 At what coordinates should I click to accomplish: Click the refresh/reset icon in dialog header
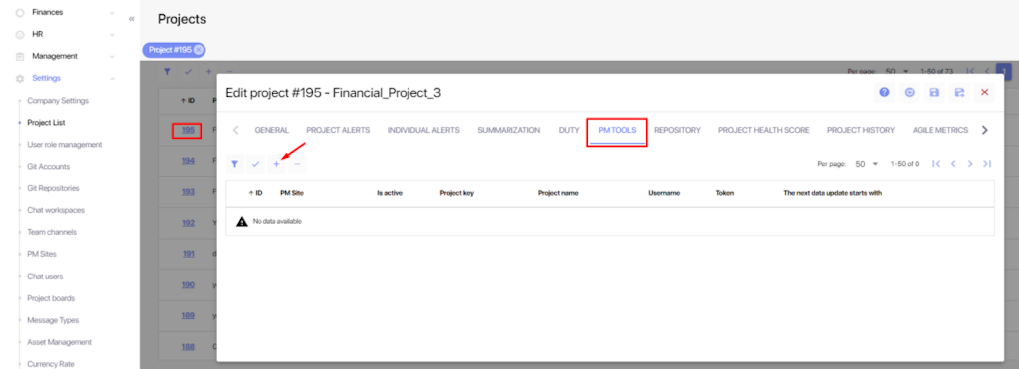point(909,92)
